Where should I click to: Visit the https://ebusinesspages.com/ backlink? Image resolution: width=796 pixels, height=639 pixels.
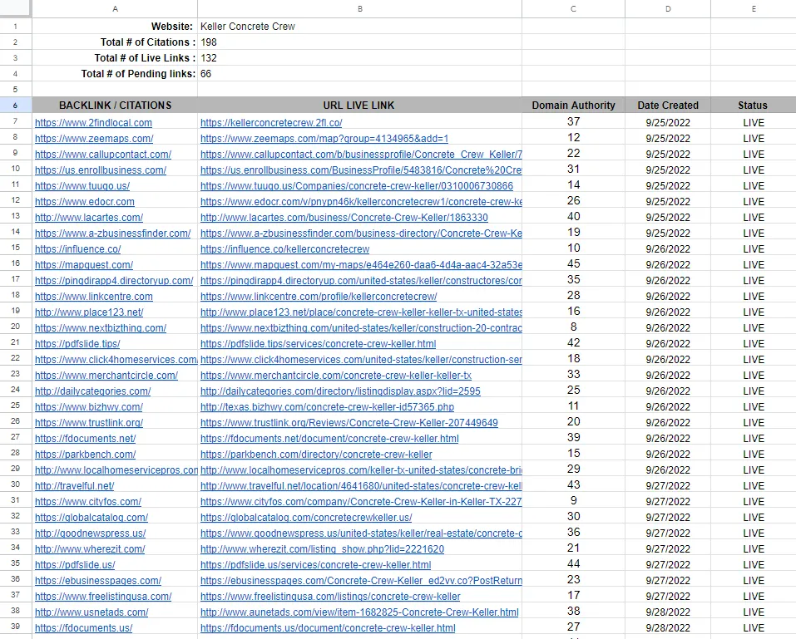pos(98,581)
